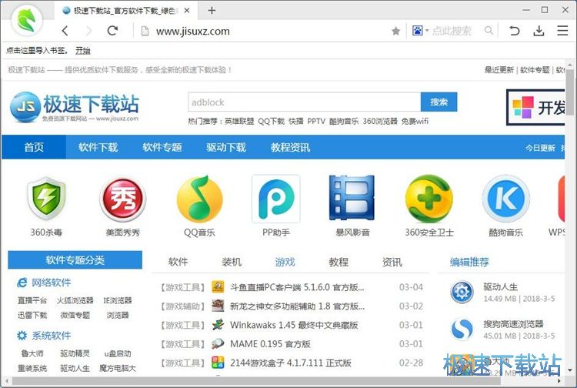Open the u盘启动 topic link

[x=118, y=354]
